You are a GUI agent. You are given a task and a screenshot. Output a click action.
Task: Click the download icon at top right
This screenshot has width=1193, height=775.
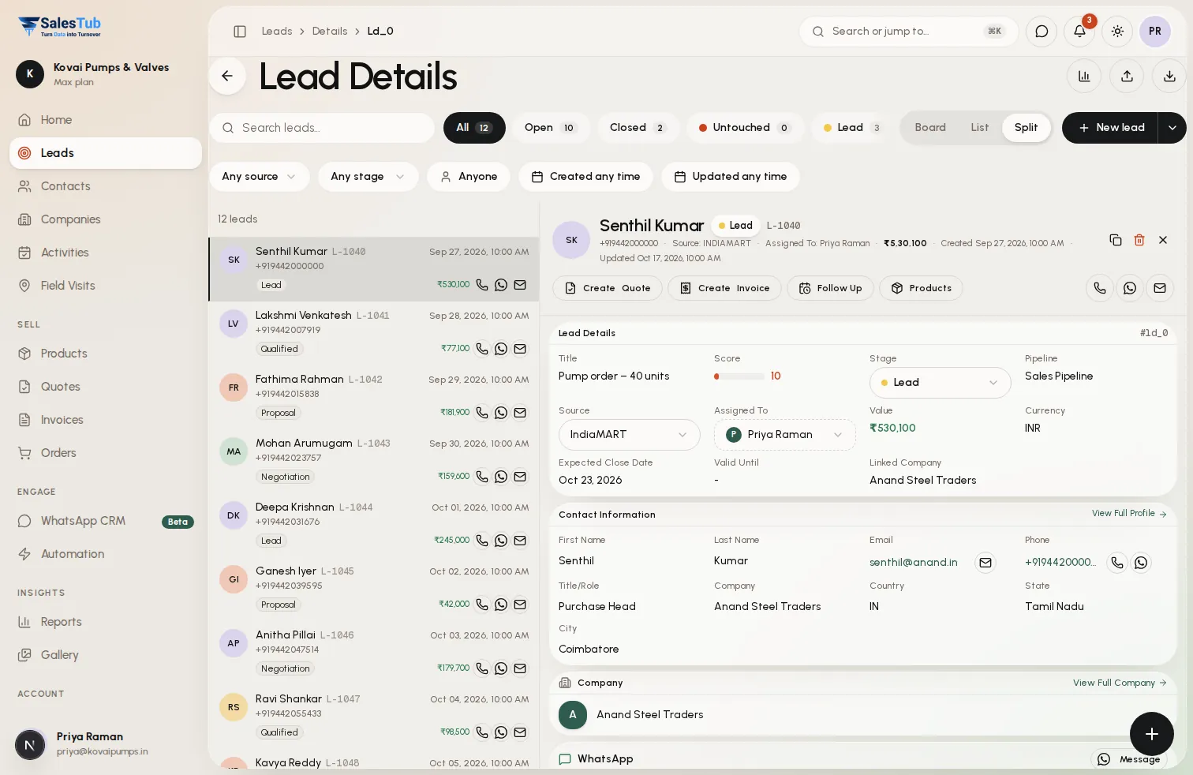[1169, 76]
